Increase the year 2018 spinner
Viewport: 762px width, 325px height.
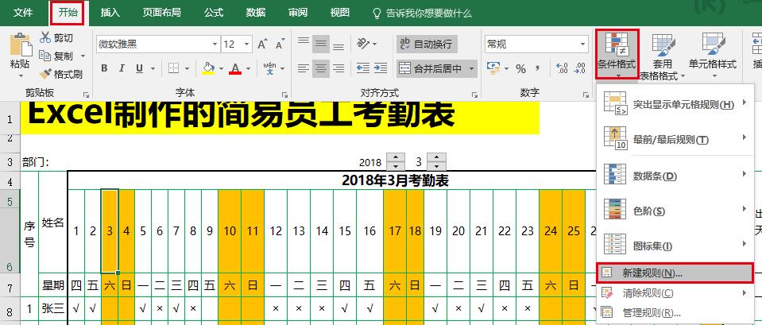pyautogui.click(x=395, y=157)
